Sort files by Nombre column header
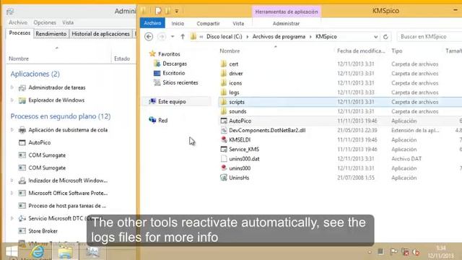462x260 pixels. pos(230,51)
